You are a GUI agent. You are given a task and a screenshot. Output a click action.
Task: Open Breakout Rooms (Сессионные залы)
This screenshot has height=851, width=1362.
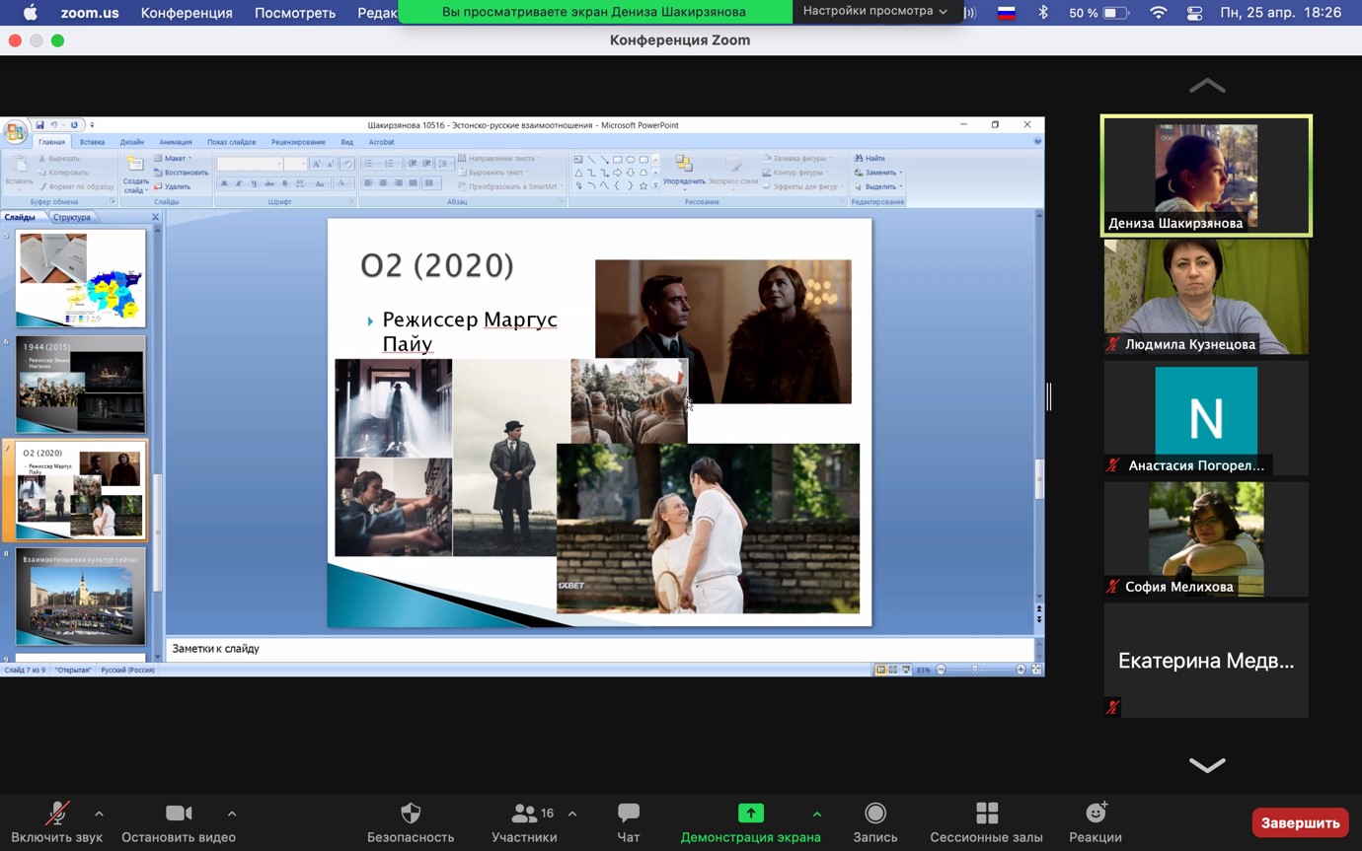(x=986, y=814)
